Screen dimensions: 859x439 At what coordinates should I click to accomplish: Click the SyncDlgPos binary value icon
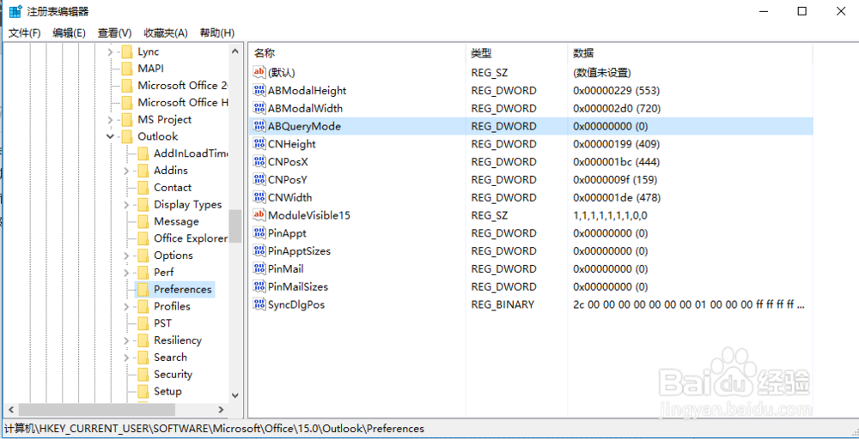point(259,304)
